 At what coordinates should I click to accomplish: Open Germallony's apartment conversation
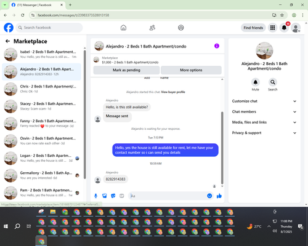(x=41, y=175)
